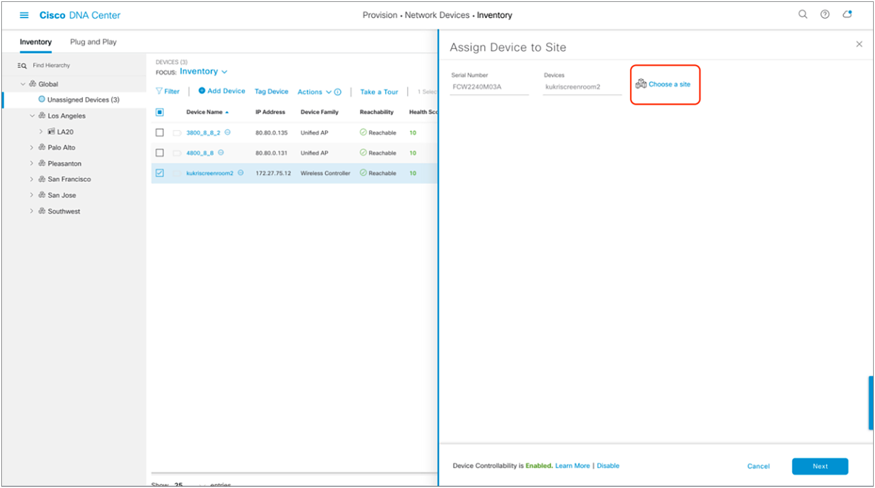The image size is (875, 488).
Task: Open the Focus Inventory dropdown
Action: pos(203,72)
